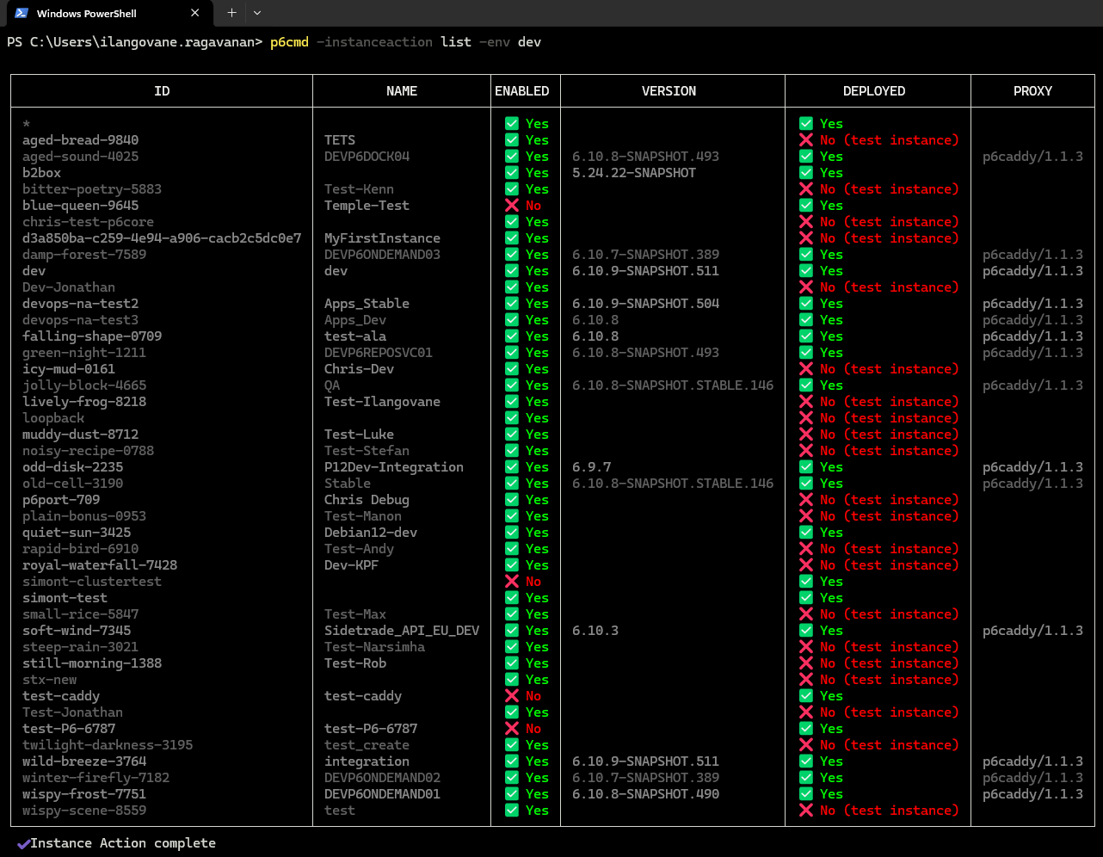Open the new tab profile dropdown chevron

tap(256, 13)
